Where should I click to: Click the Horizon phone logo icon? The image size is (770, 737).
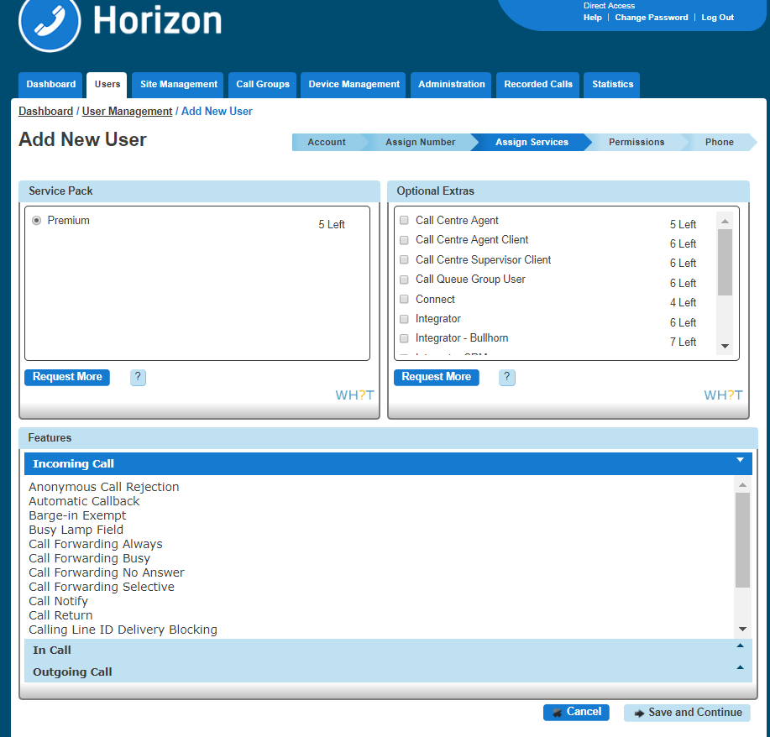(50, 22)
